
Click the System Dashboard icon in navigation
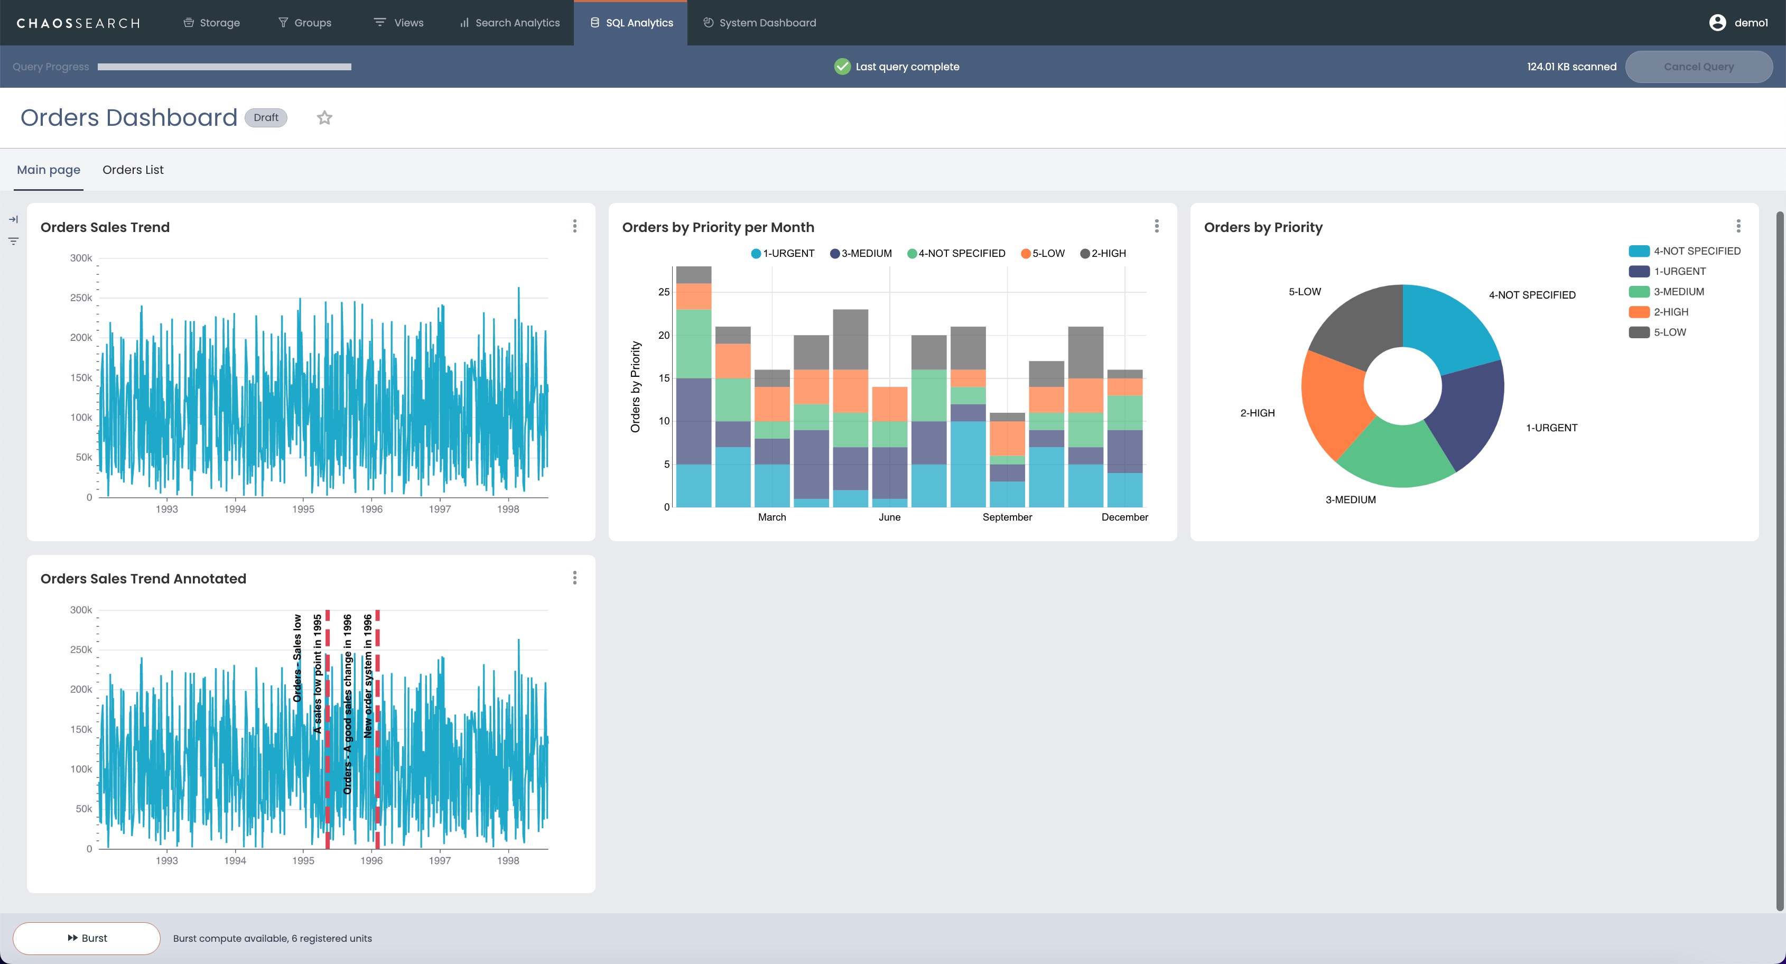(x=708, y=23)
